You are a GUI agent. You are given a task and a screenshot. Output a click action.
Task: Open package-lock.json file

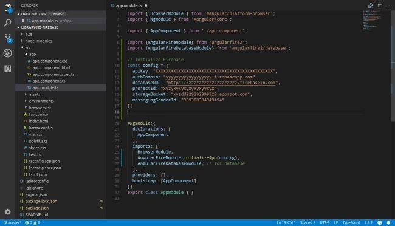tap(41, 201)
